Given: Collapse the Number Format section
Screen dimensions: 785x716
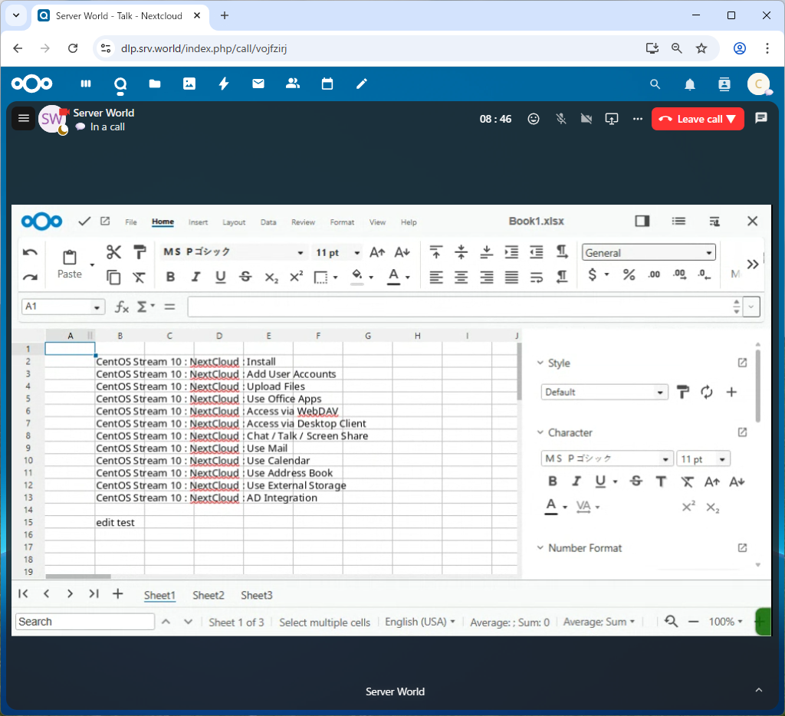Looking at the screenshot, I should (540, 548).
